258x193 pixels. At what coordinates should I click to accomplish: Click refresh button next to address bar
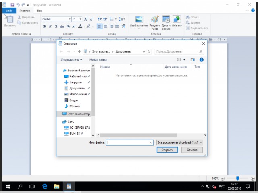coord(149,52)
